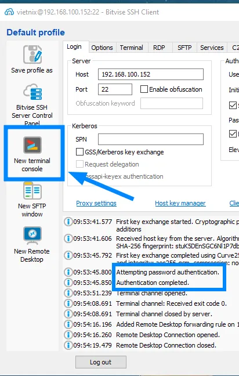Click the Log out button

(101, 362)
